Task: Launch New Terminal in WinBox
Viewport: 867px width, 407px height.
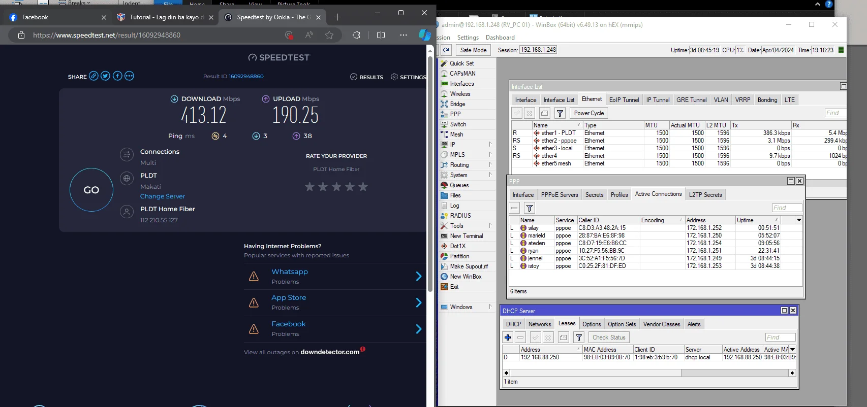Action: coord(468,236)
